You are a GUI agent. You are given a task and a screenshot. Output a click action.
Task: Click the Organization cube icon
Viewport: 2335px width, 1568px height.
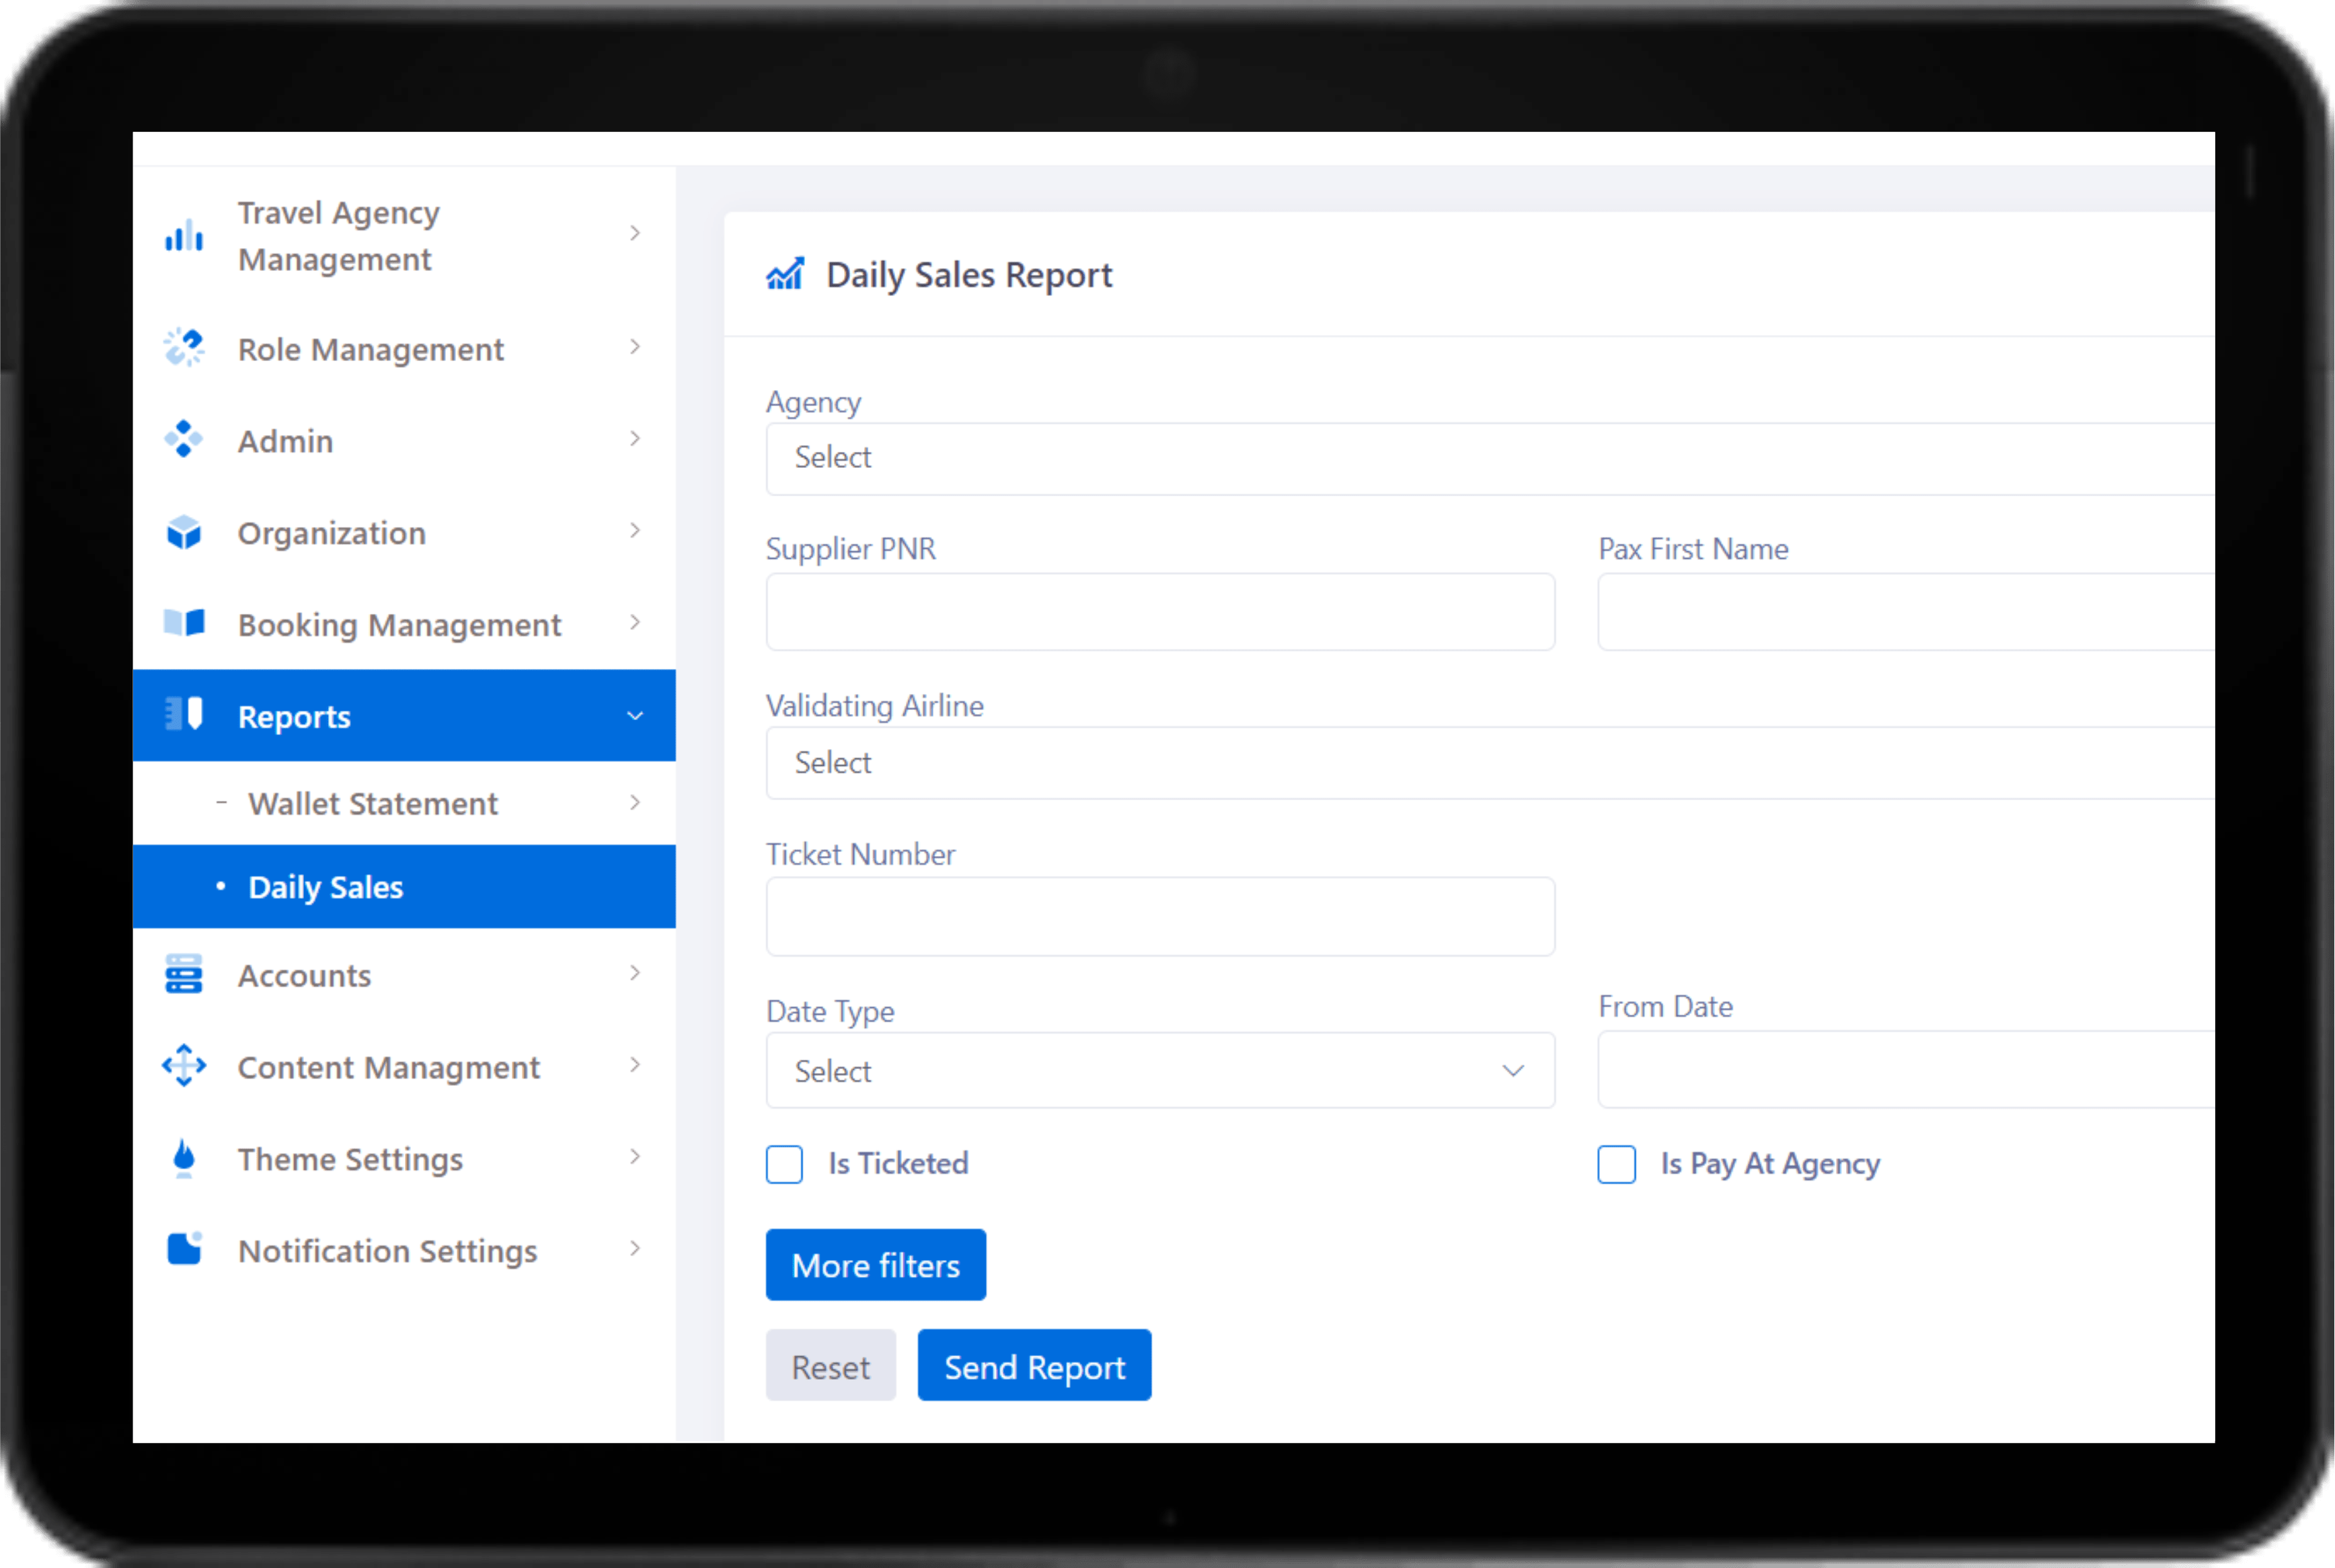(x=184, y=532)
